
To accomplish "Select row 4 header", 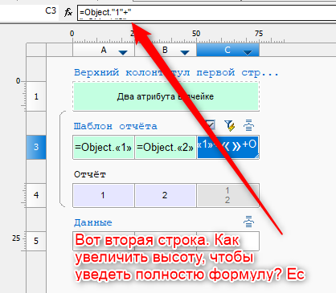I will [36, 195].
